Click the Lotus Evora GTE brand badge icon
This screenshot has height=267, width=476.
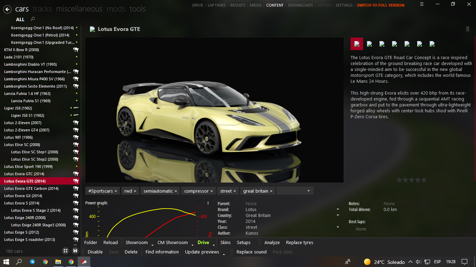[x=92, y=29]
